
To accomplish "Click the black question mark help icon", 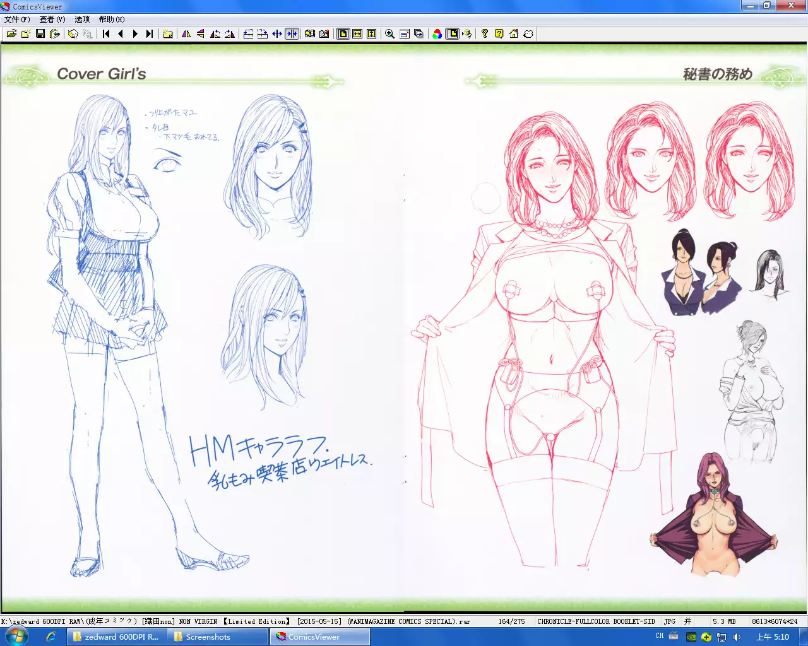I will tap(485, 34).
